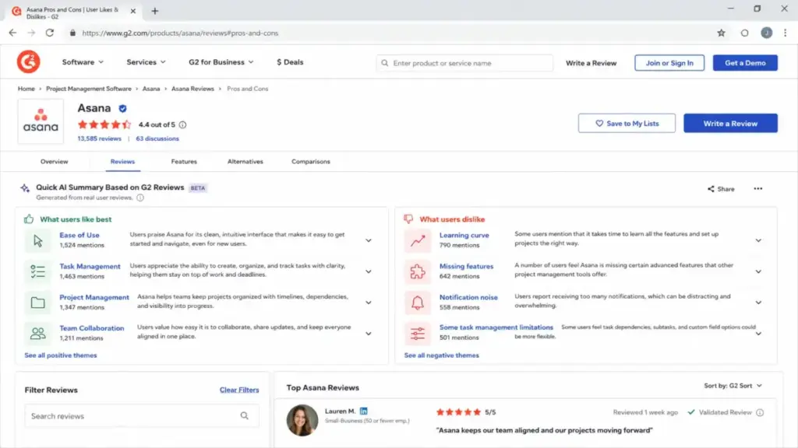Screen dimensions: 798x448
Task: Open the Deals menu item
Action: pos(290,62)
